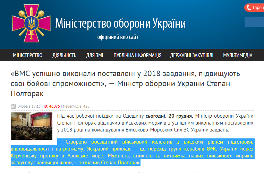264x173 pixels.
Task: Click the red ID: 46075 label
Action: [x=52, y=106]
